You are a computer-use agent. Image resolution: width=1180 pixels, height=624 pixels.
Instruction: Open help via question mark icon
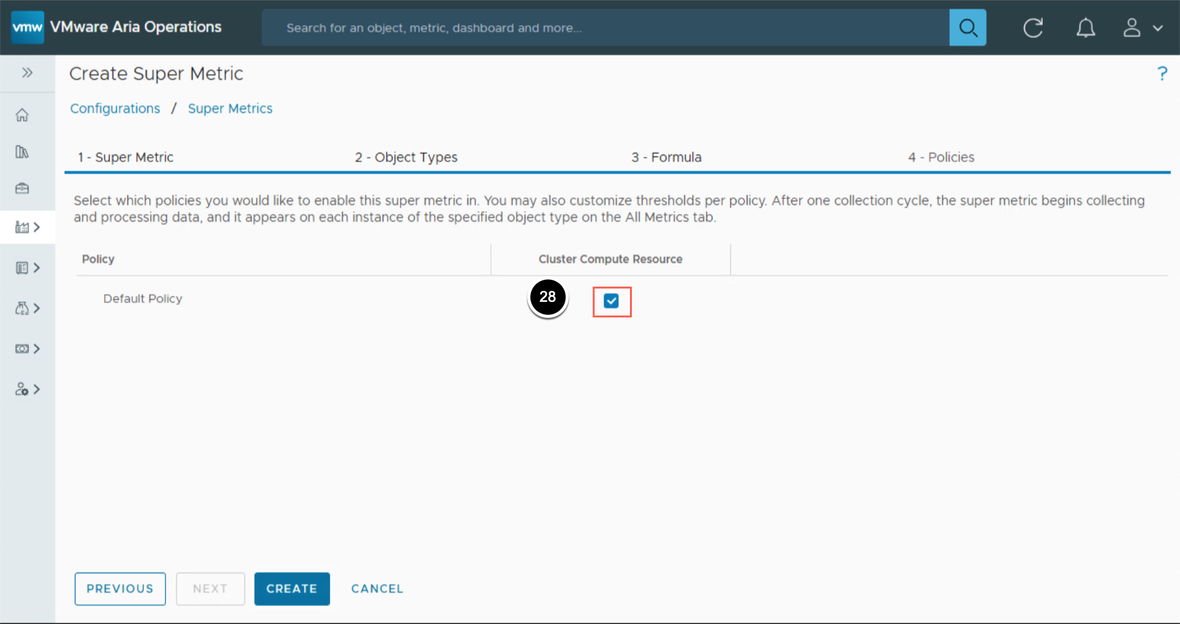pos(1162,74)
